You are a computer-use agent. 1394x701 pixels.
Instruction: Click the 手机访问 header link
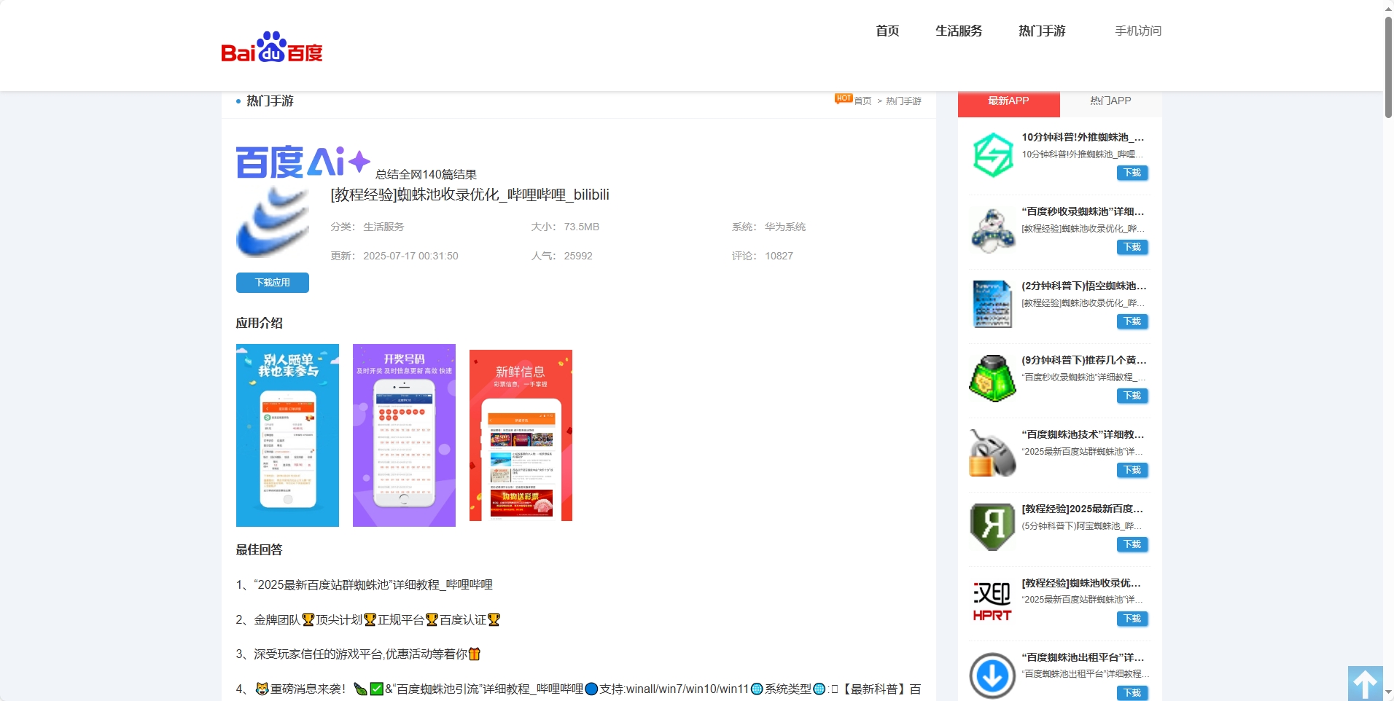coord(1138,31)
